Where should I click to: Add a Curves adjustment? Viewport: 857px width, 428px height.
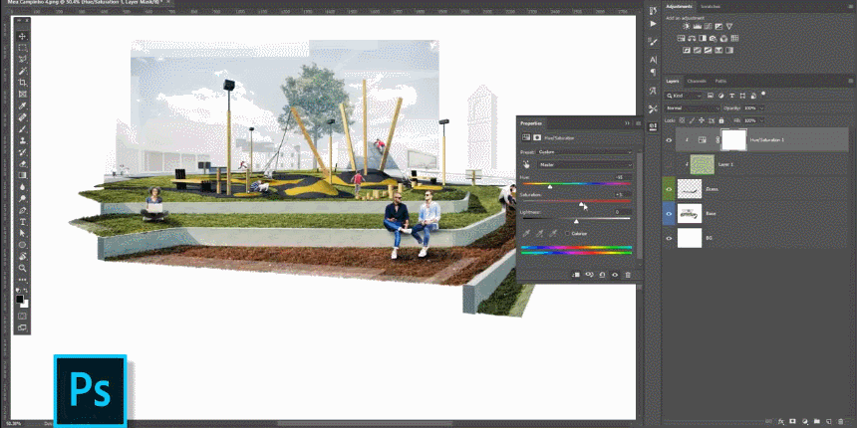pyautogui.click(x=708, y=26)
